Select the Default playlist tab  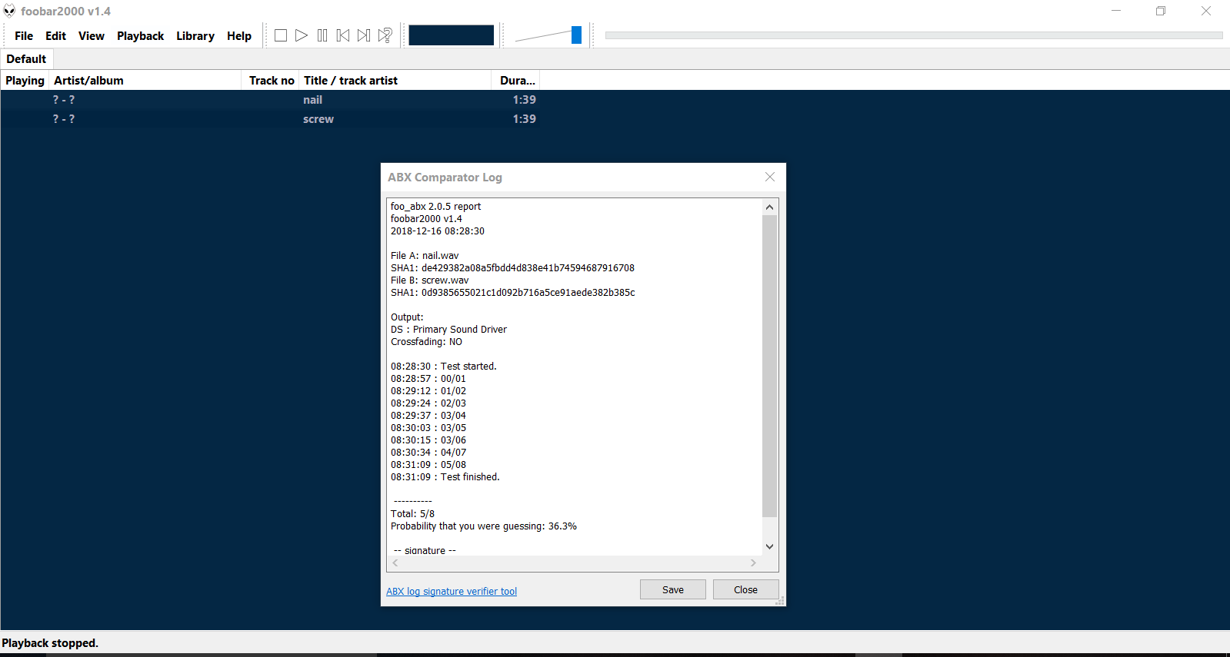tap(26, 59)
